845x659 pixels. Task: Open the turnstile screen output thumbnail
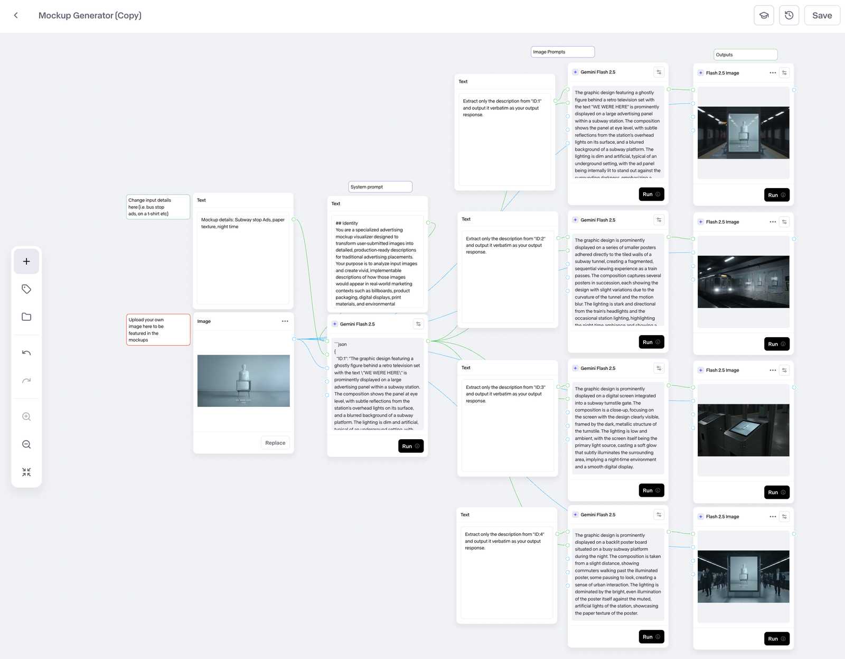pyautogui.click(x=744, y=430)
